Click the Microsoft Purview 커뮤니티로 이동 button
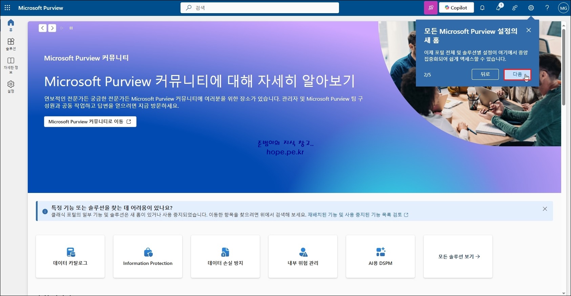 [x=90, y=122]
